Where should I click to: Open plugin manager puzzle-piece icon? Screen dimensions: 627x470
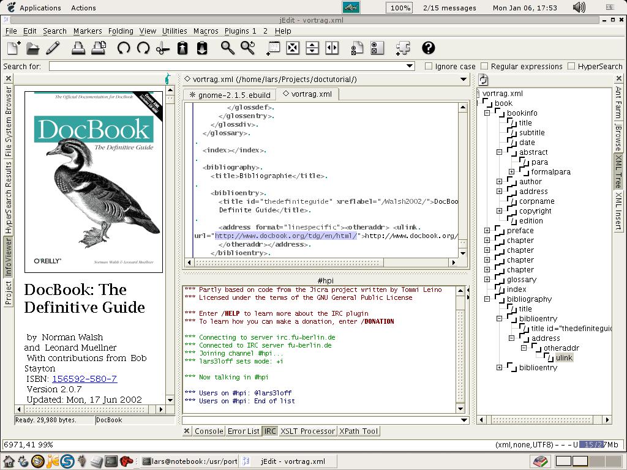[403, 48]
